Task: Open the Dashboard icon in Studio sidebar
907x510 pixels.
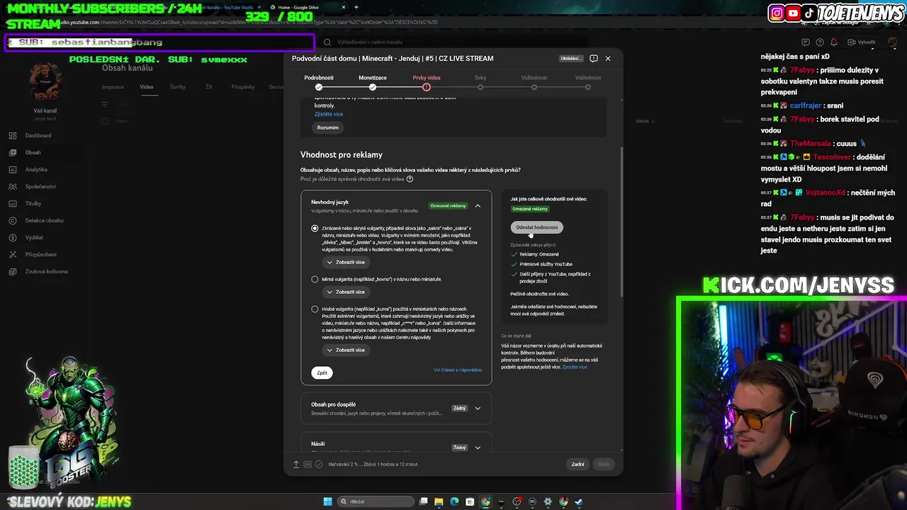Action: tap(13, 135)
